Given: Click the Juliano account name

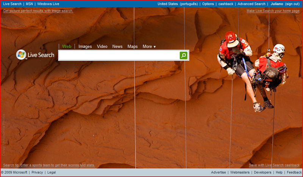Looking at the screenshot, I should coord(277,4).
